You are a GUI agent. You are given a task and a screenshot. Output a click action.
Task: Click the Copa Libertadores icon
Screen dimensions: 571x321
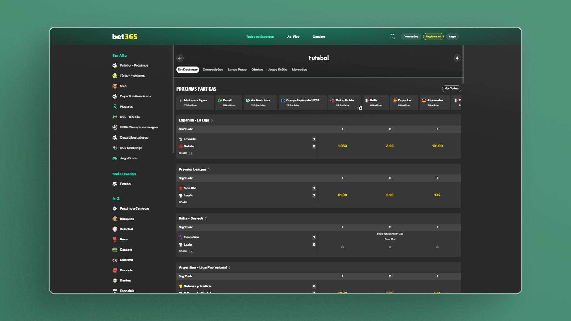click(115, 138)
